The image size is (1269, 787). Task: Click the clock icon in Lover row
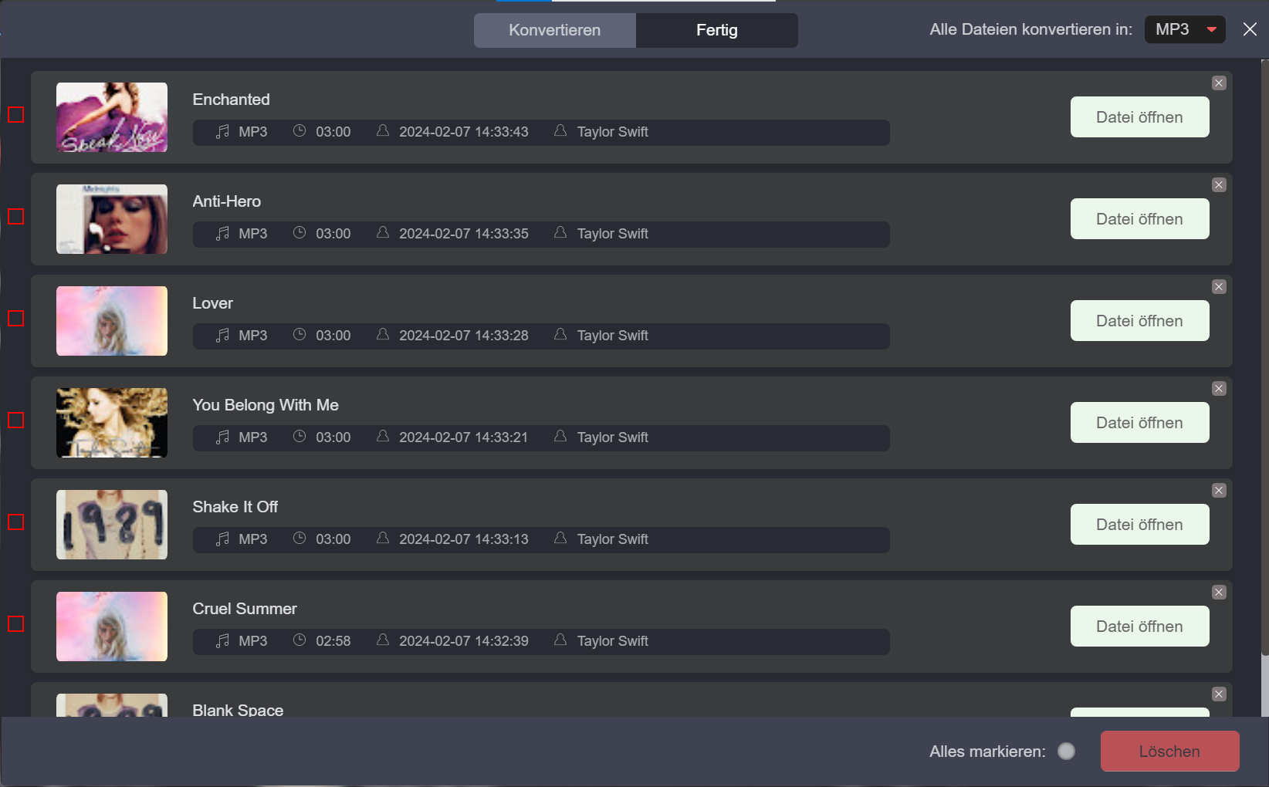(299, 334)
